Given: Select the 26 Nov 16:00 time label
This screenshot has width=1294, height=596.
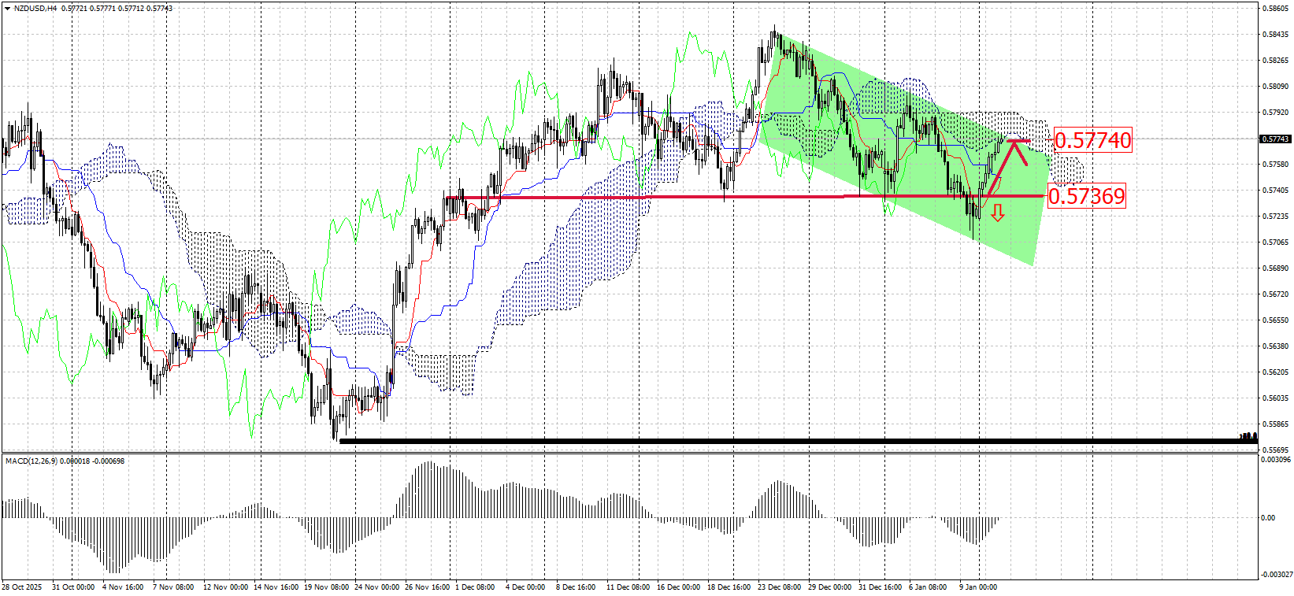Looking at the screenshot, I should coord(427,587).
